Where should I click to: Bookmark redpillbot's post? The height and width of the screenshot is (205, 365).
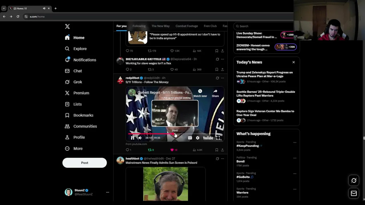(x=217, y=150)
